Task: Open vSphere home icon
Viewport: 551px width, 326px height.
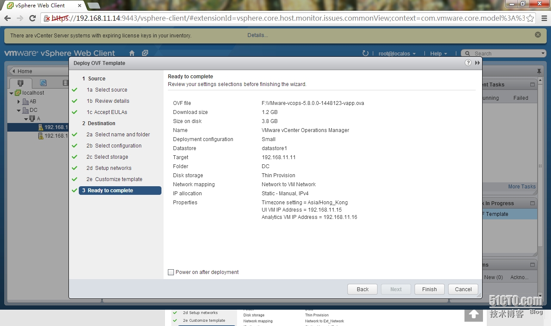Action: coord(132,53)
